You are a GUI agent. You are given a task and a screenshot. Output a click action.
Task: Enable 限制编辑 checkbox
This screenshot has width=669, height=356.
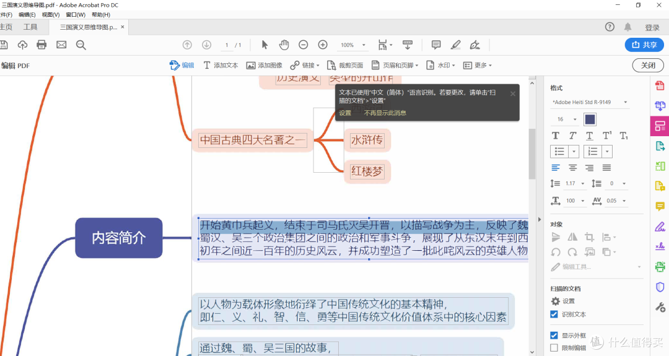coord(554,347)
